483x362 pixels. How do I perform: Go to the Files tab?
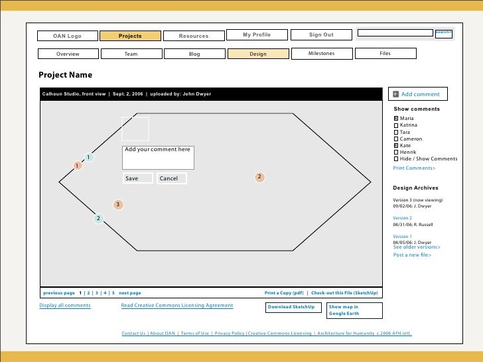[385, 54]
